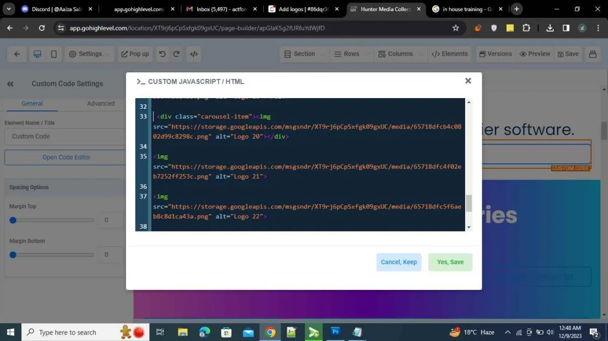Click the code editor vertical scrollbar thumb
This screenshot has height=341, width=608.
coord(469,203)
